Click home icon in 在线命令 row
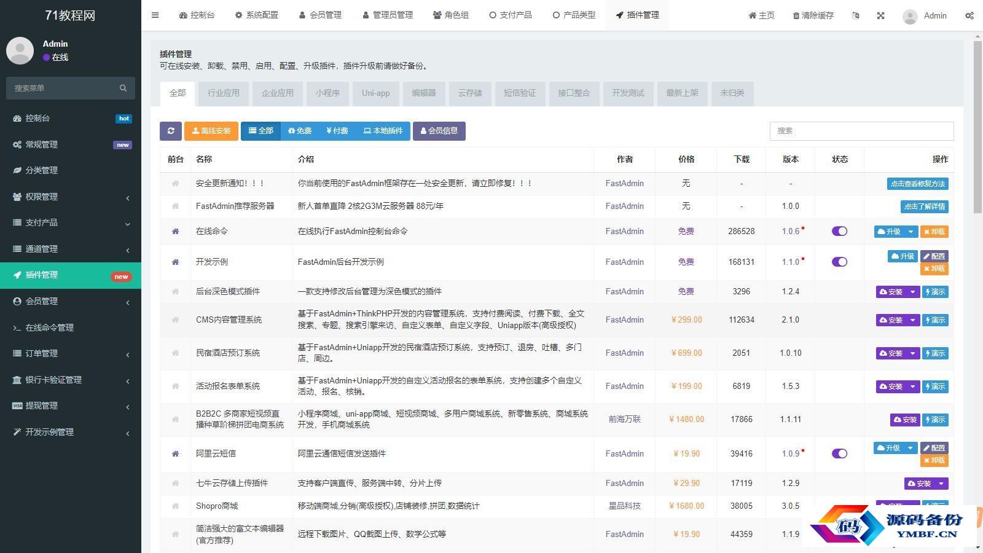 pos(175,232)
